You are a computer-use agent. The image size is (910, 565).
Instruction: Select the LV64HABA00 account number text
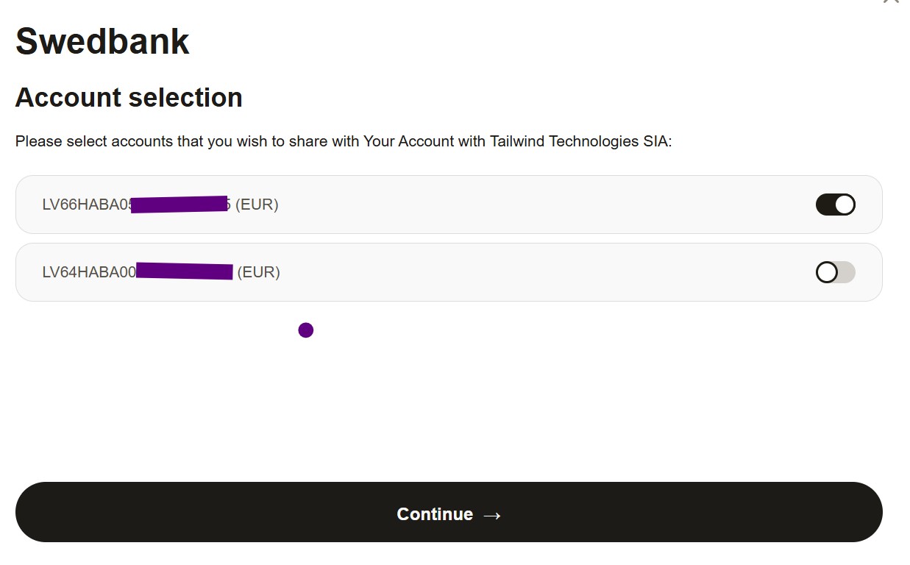pyautogui.click(x=88, y=272)
